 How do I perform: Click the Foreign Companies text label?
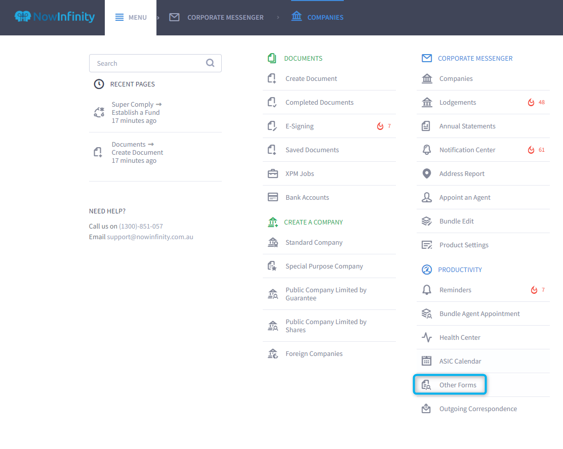pos(314,354)
